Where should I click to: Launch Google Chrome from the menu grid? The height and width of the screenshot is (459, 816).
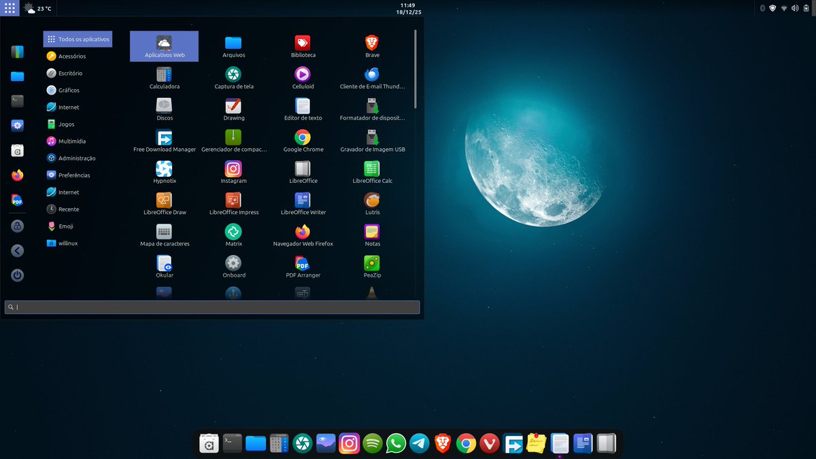(x=303, y=141)
